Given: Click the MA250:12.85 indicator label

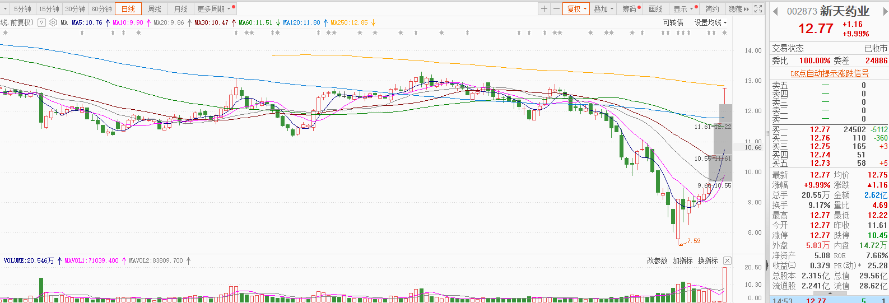Looking at the screenshot, I should pos(349,22).
